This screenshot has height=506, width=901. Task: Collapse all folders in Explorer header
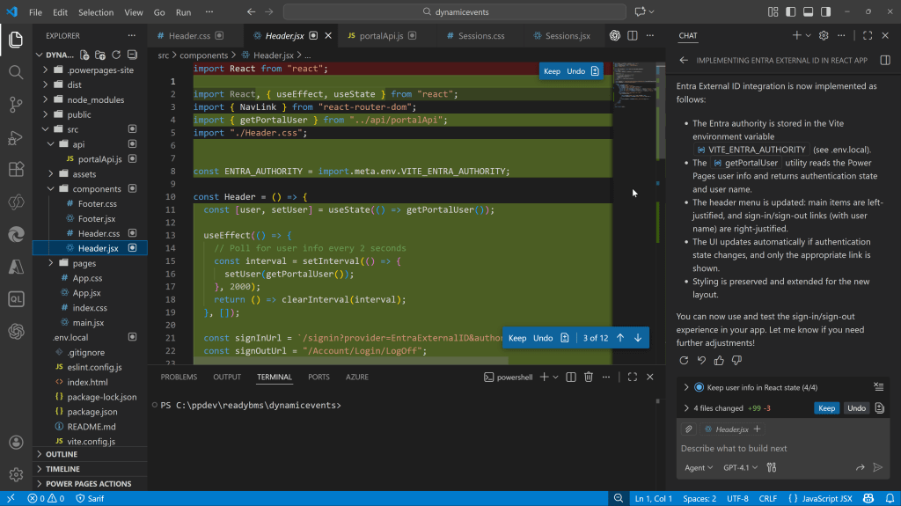click(x=133, y=55)
